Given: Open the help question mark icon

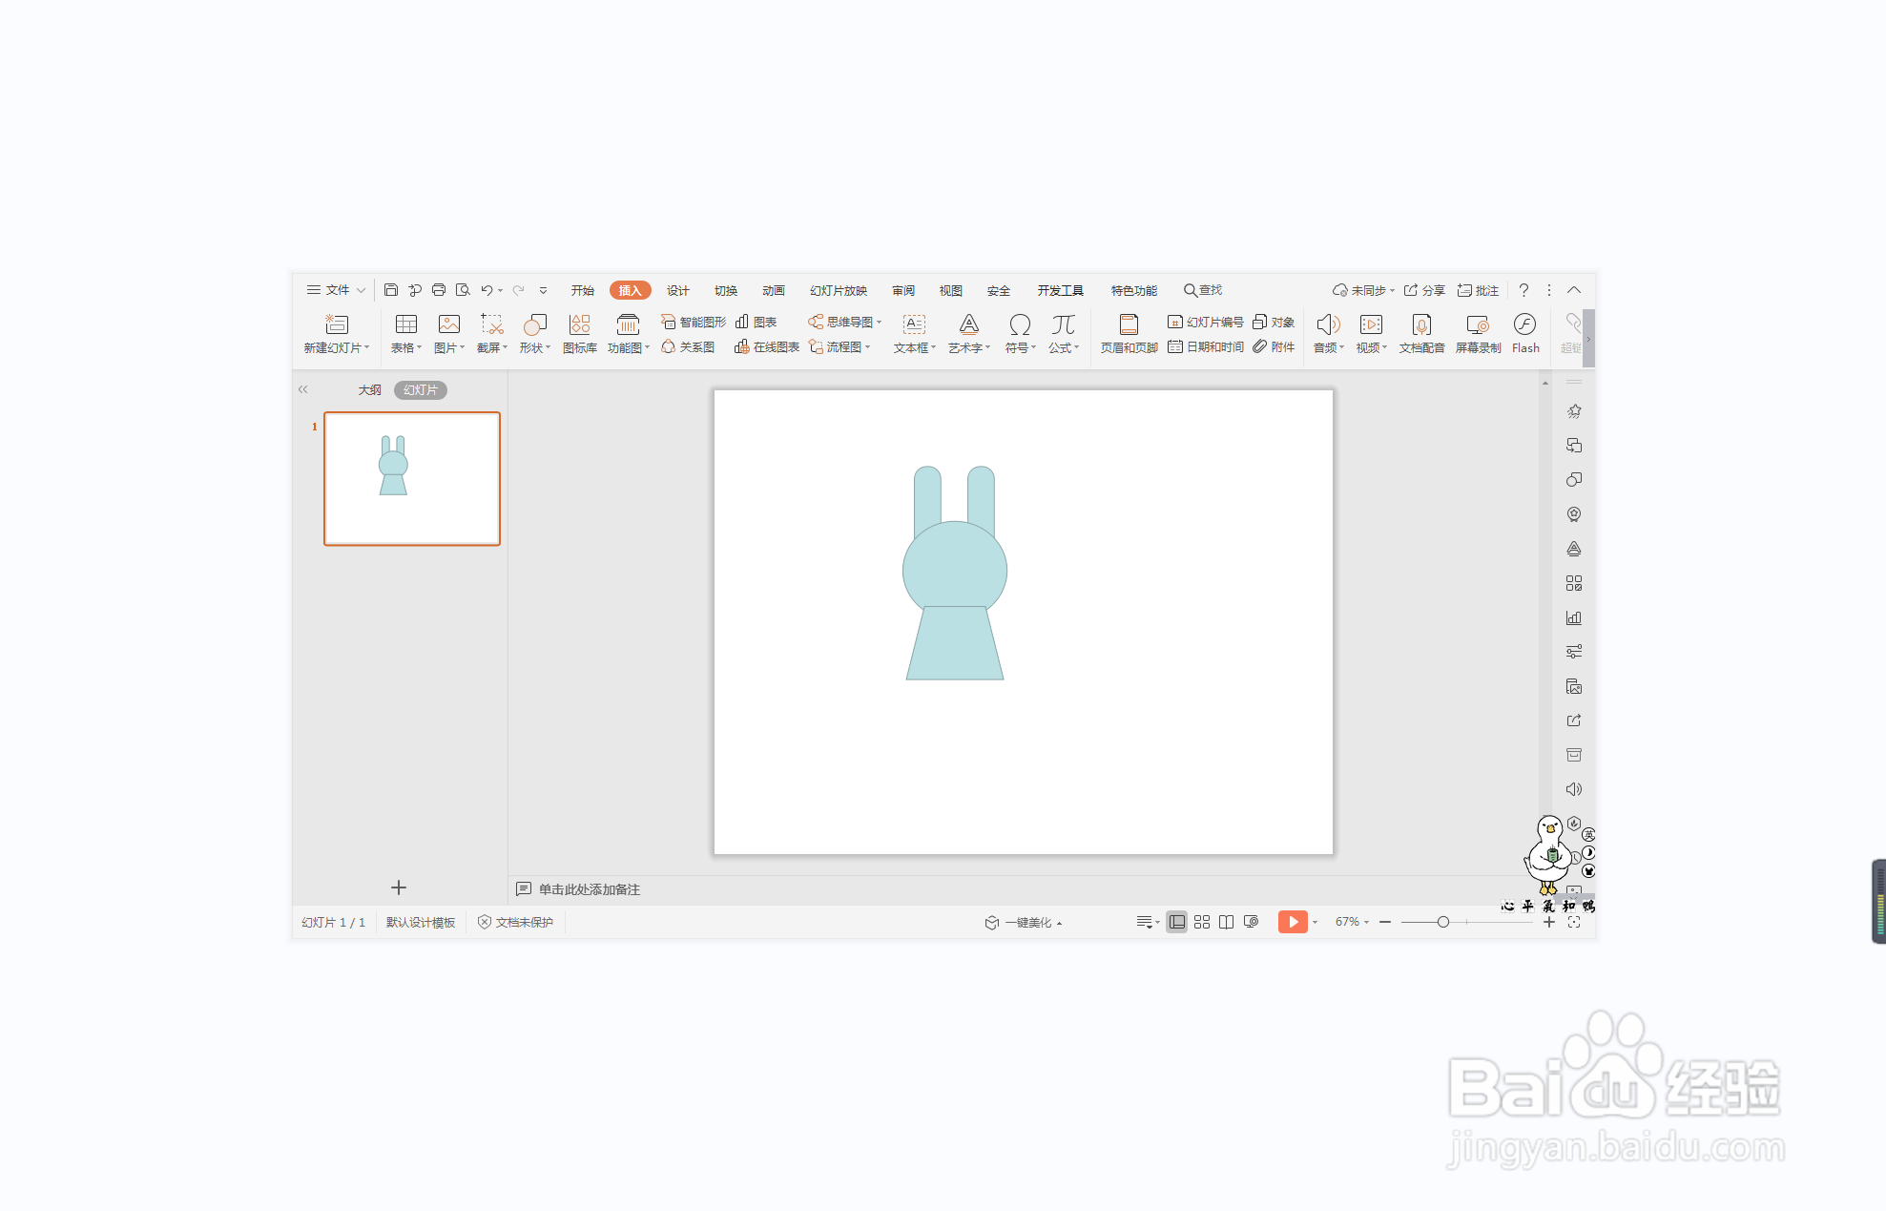Looking at the screenshot, I should click(x=1523, y=290).
